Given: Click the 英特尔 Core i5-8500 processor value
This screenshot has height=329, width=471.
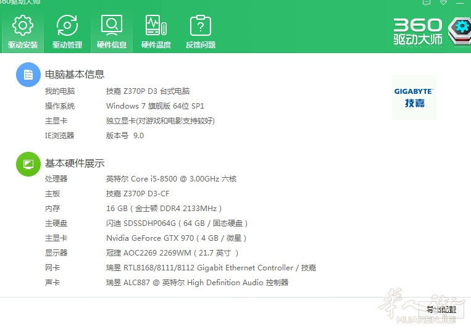Looking at the screenshot, I should pos(171,179).
